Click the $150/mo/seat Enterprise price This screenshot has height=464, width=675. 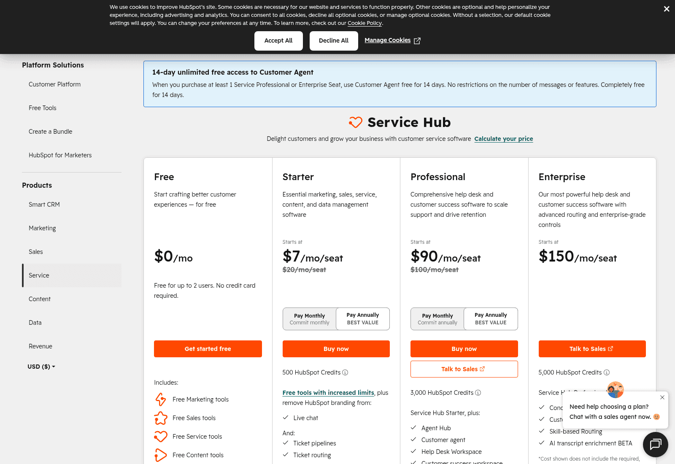tap(578, 256)
